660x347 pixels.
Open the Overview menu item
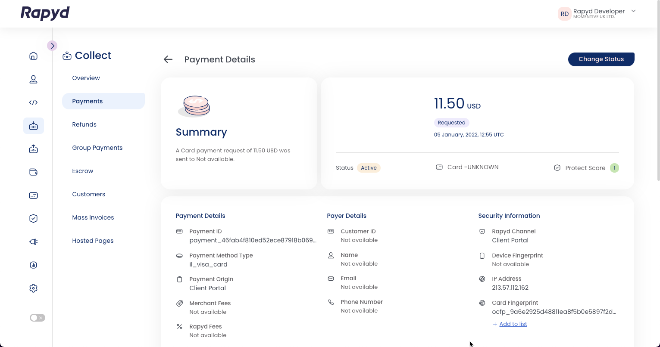click(x=86, y=78)
